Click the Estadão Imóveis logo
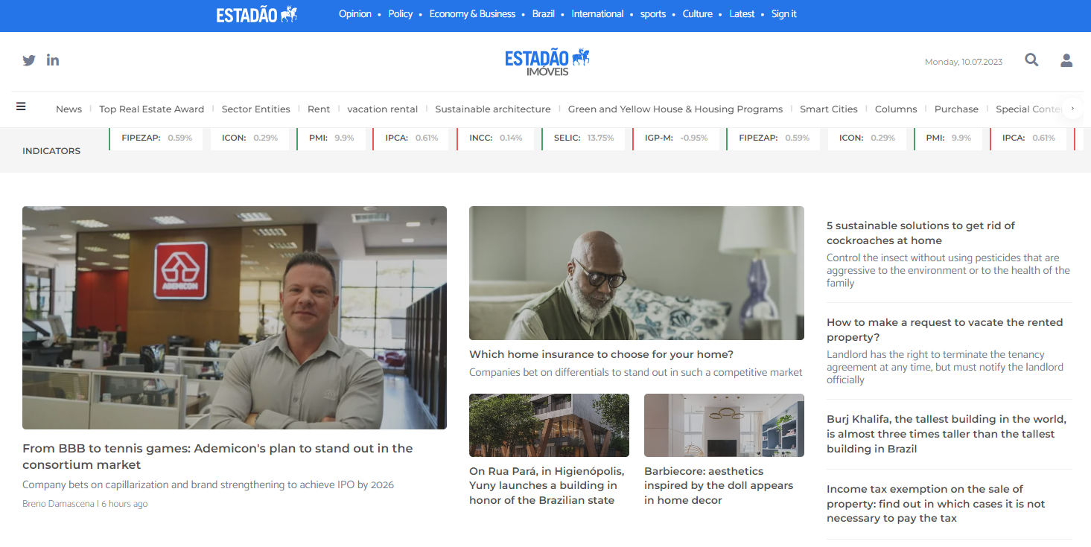This screenshot has height=547, width=1091. 547,61
